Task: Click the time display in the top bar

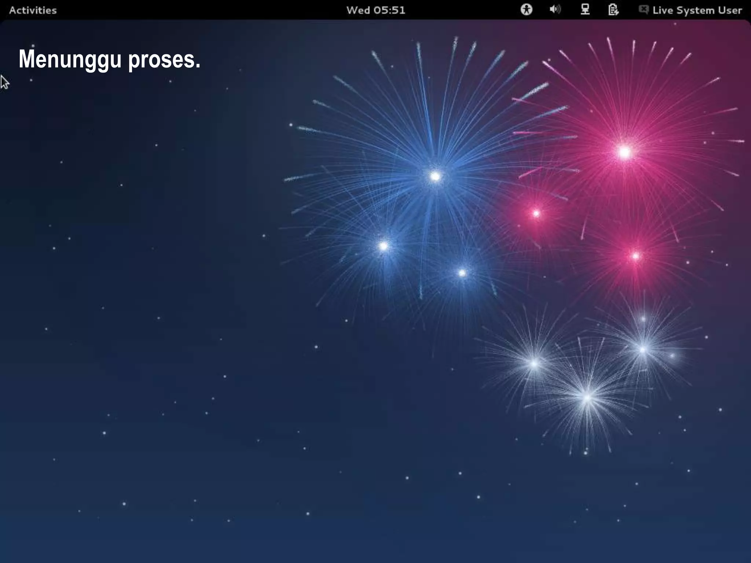Action: point(375,10)
